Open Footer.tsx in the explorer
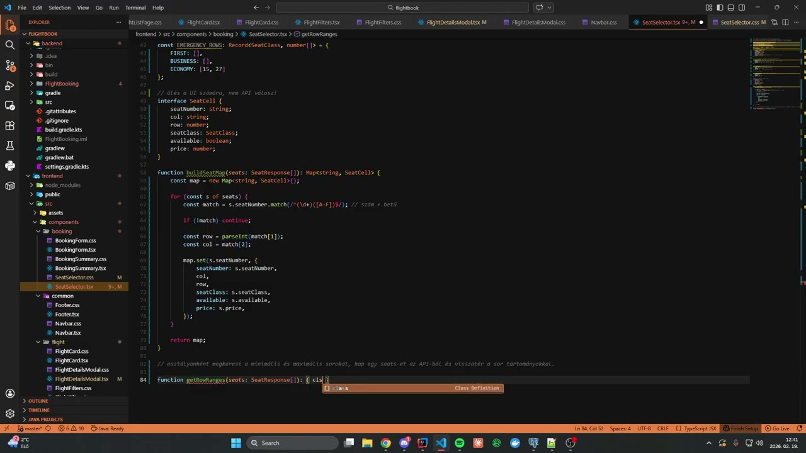 [x=67, y=314]
